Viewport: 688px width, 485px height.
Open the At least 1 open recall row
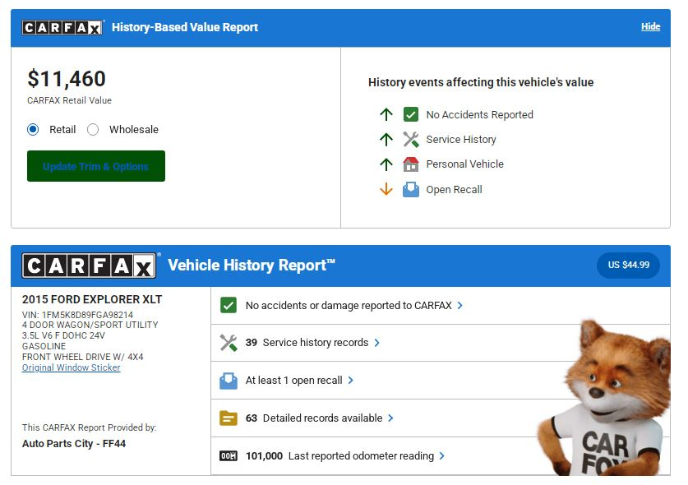pos(293,381)
